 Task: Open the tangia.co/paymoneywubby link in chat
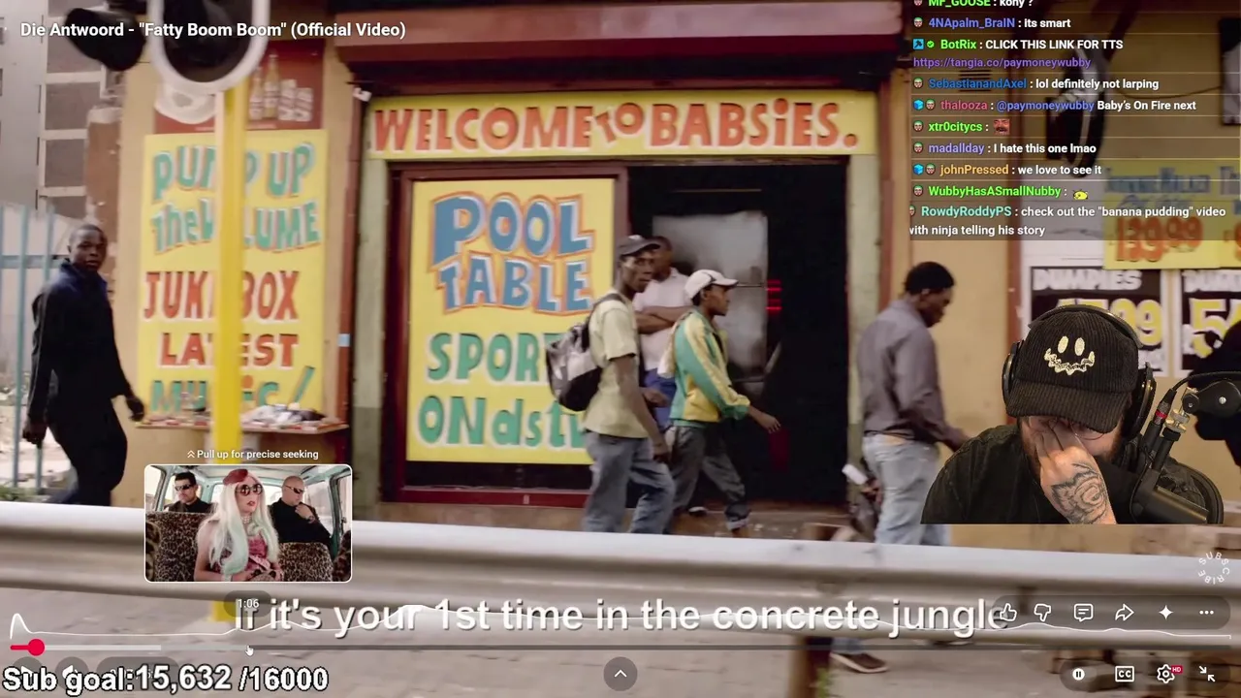click(x=1002, y=62)
